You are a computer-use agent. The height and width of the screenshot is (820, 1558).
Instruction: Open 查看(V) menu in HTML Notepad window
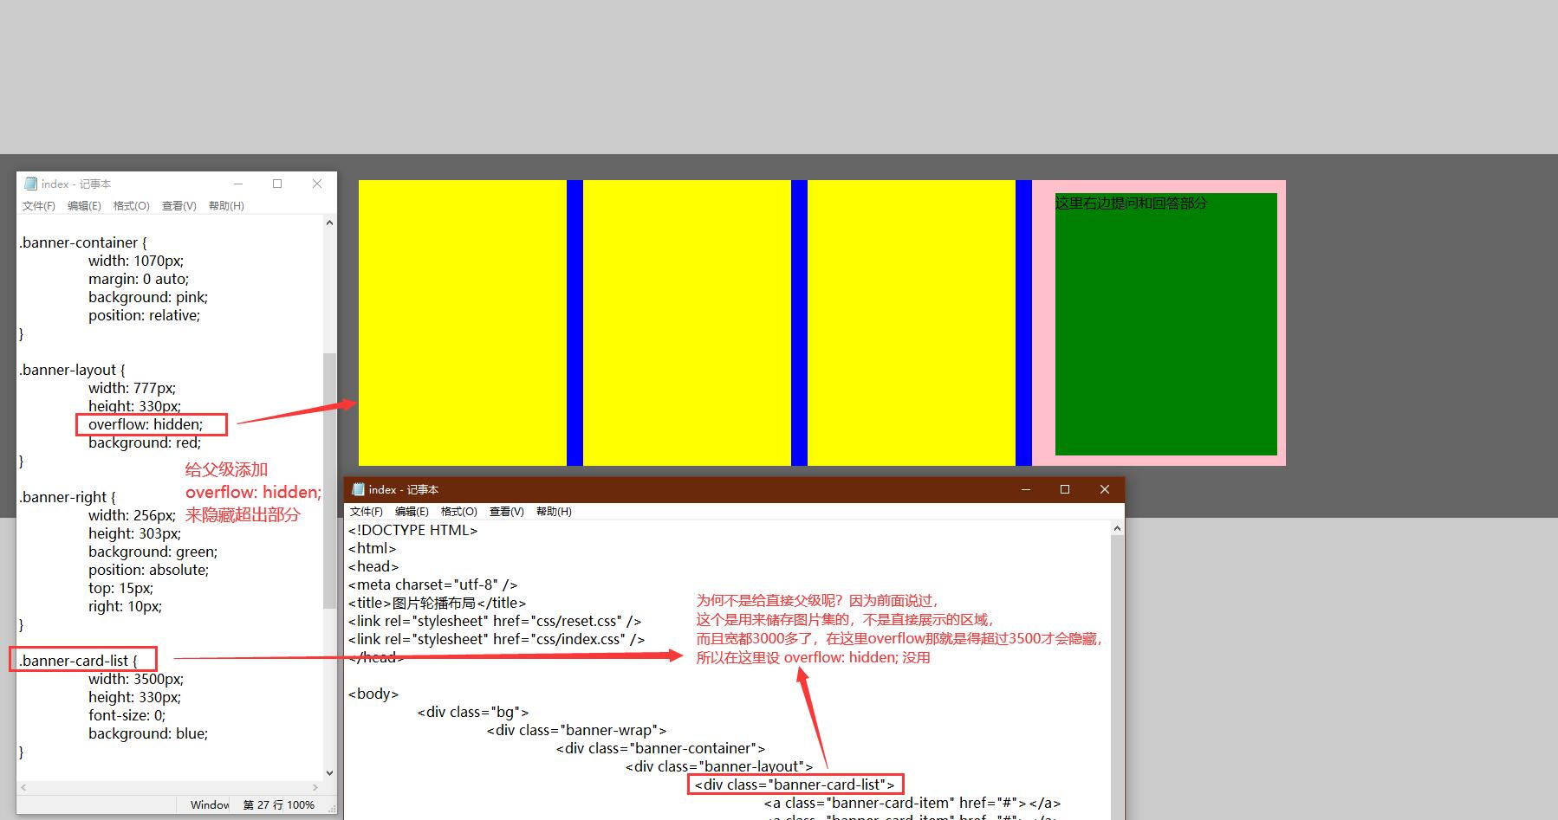click(507, 512)
